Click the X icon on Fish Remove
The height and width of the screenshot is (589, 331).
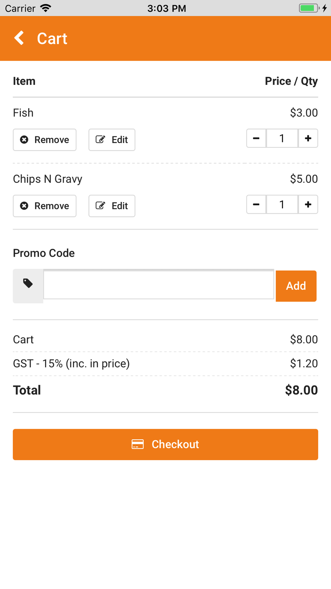tap(24, 139)
